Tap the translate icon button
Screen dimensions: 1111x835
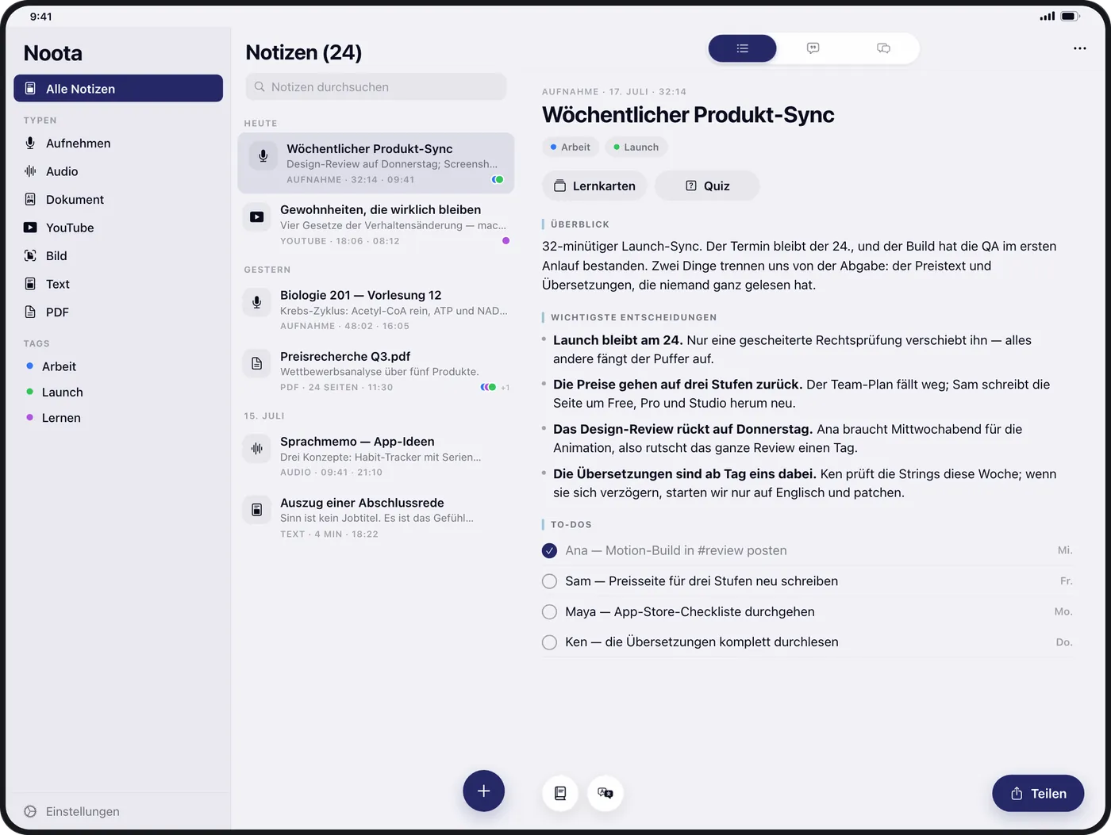pyautogui.click(x=605, y=793)
